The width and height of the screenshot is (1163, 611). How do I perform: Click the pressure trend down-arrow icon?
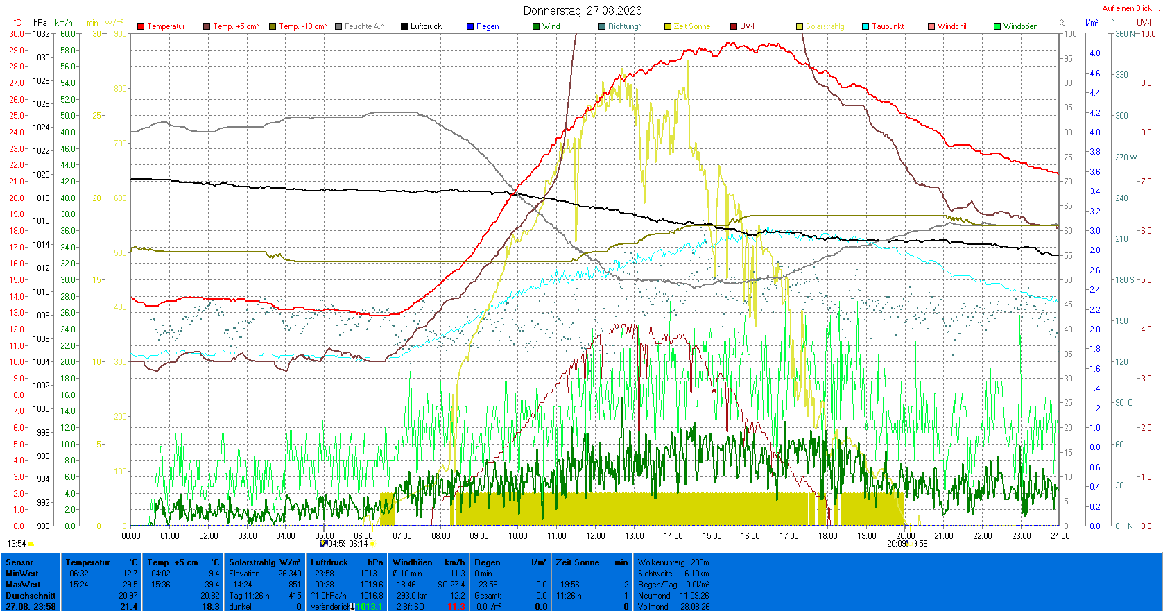352,607
